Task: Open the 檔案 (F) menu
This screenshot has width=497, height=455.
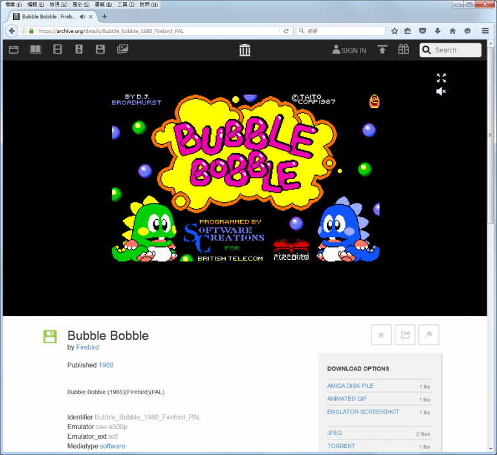Action: click(x=14, y=5)
